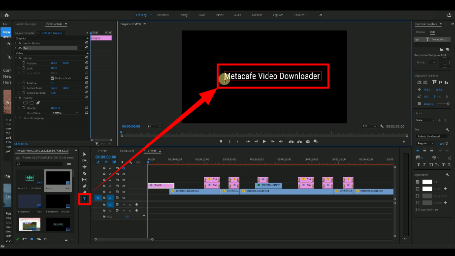This screenshot has height=256, width=455.
Task: Expand the Time Remapping section
Action: click(16, 118)
